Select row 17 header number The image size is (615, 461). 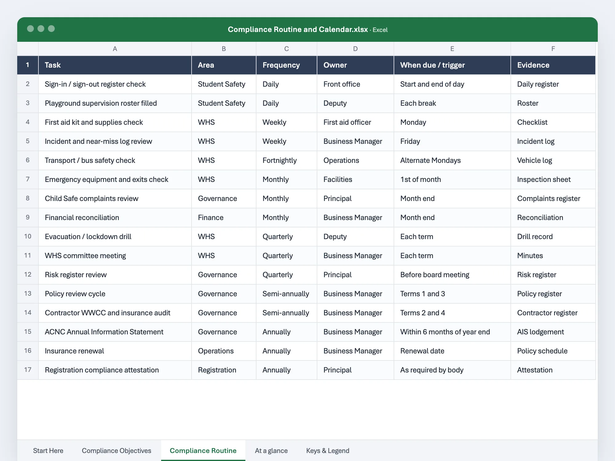tap(28, 370)
